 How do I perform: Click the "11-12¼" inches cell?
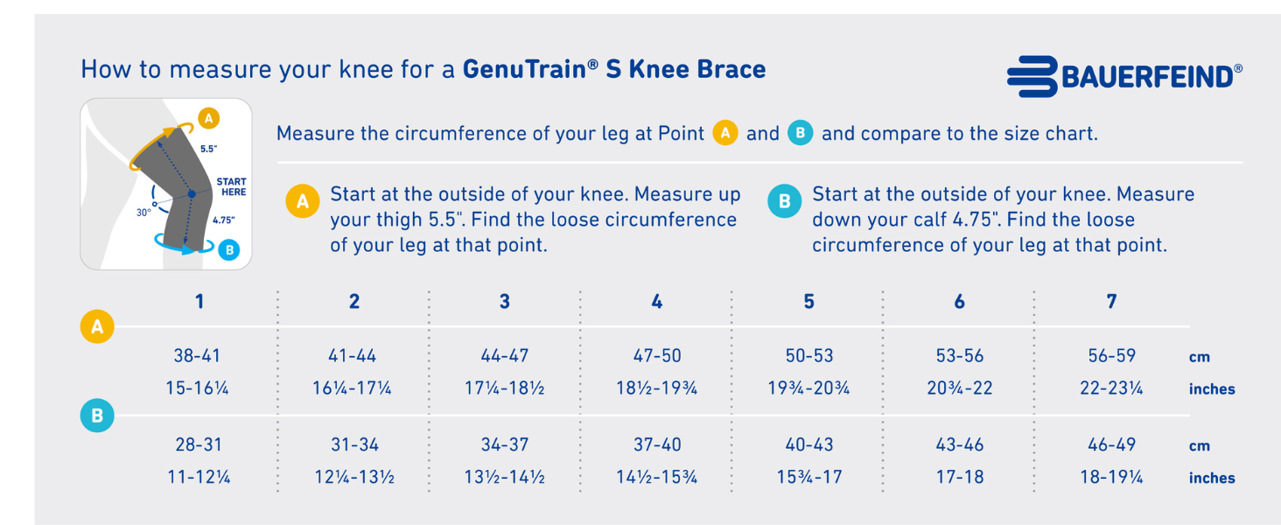[x=198, y=478]
